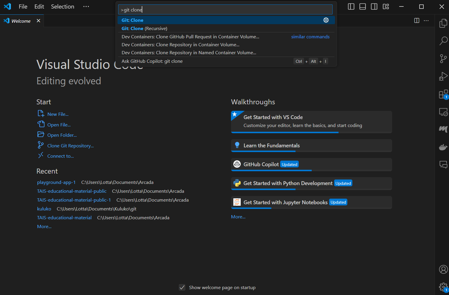Open editor More Actions ellipsis
The height and width of the screenshot is (295, 449).
click(x=426, y=21)
